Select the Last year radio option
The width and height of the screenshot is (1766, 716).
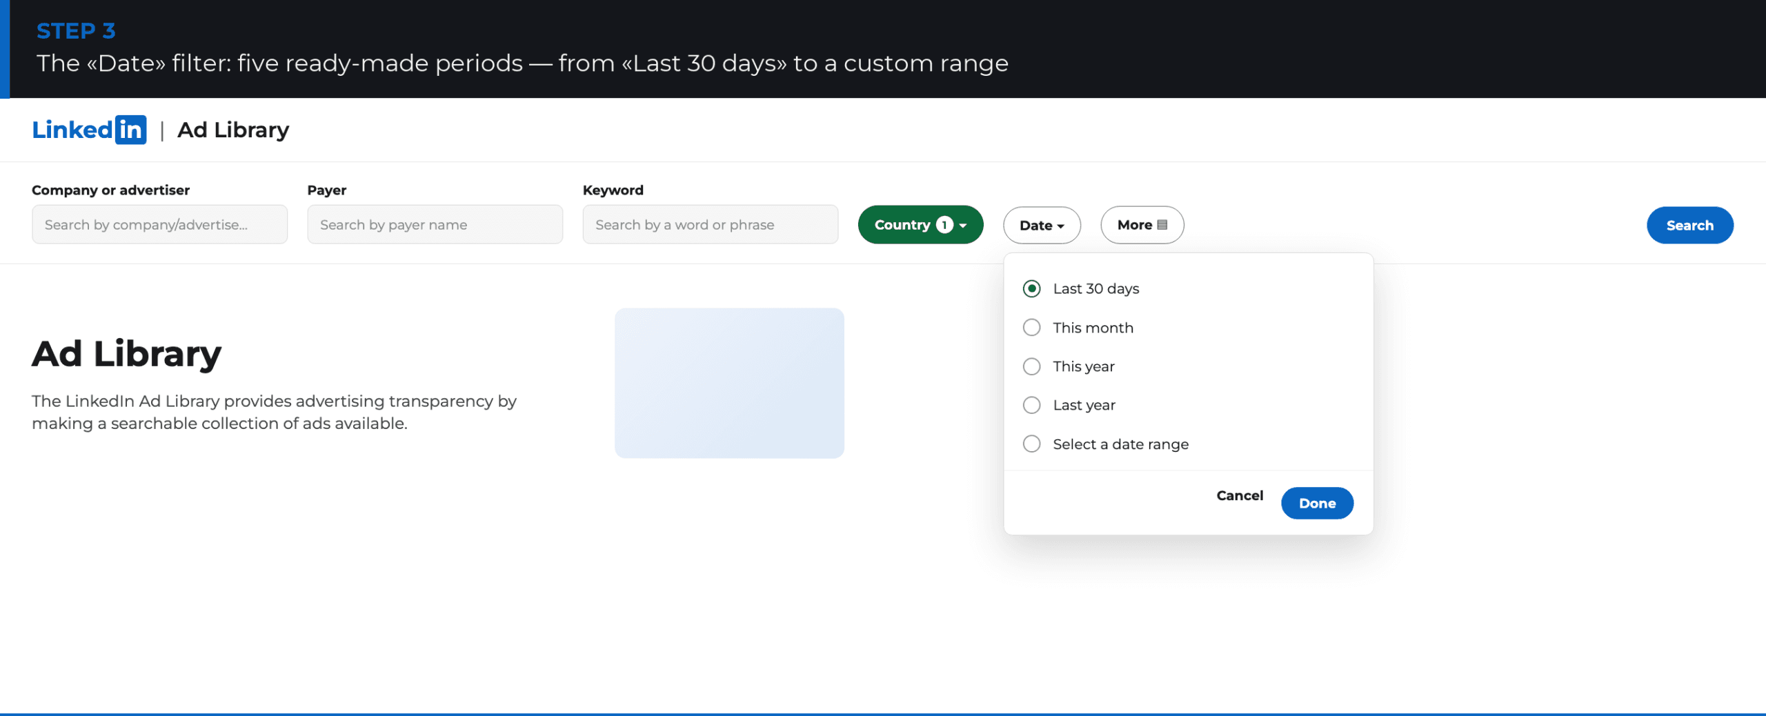click(x=1031, y=405)
